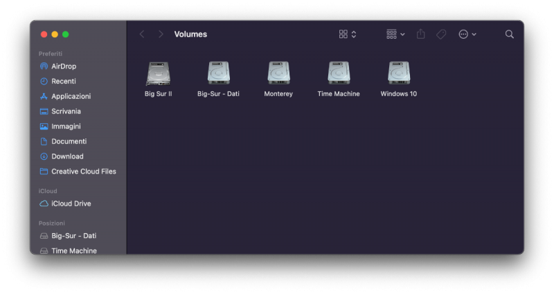This screenshot has width=554, height=294.
Task: Open the More actions ellipsis menu
Action: pyautogui.click(x=467, y=34)
